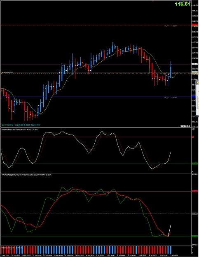The image size is (199, 257).
Task: Select the red W_R1 resistance line
Action: coord(95,25)
